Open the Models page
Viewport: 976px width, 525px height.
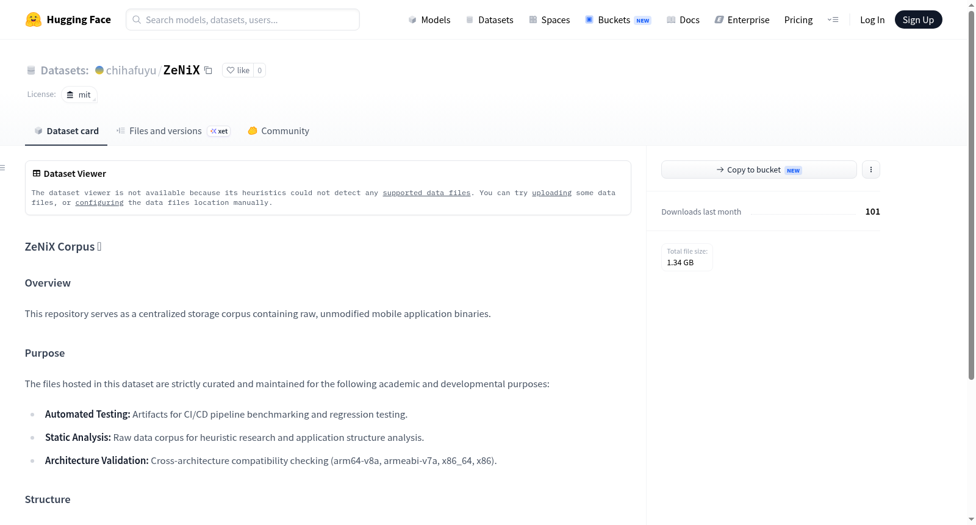tap(429, 20)
